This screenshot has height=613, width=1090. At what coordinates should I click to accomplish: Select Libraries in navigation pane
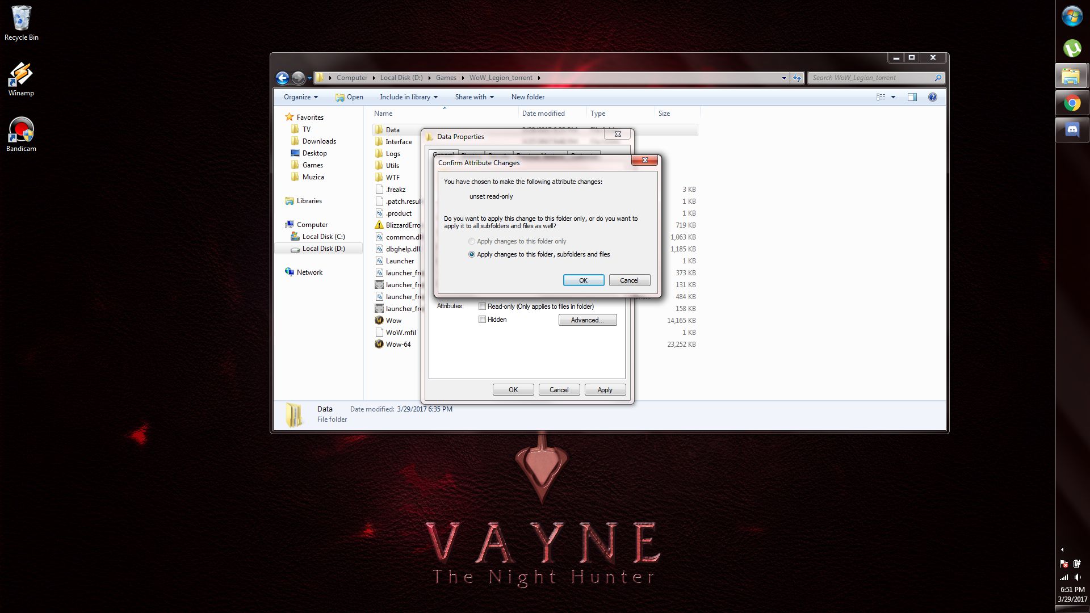click(x=309, y=201)
